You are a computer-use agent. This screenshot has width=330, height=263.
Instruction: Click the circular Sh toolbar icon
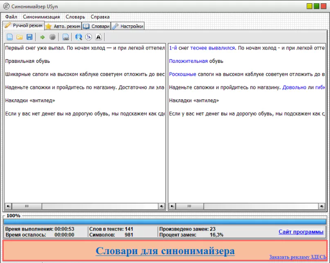tap(88, 37)
